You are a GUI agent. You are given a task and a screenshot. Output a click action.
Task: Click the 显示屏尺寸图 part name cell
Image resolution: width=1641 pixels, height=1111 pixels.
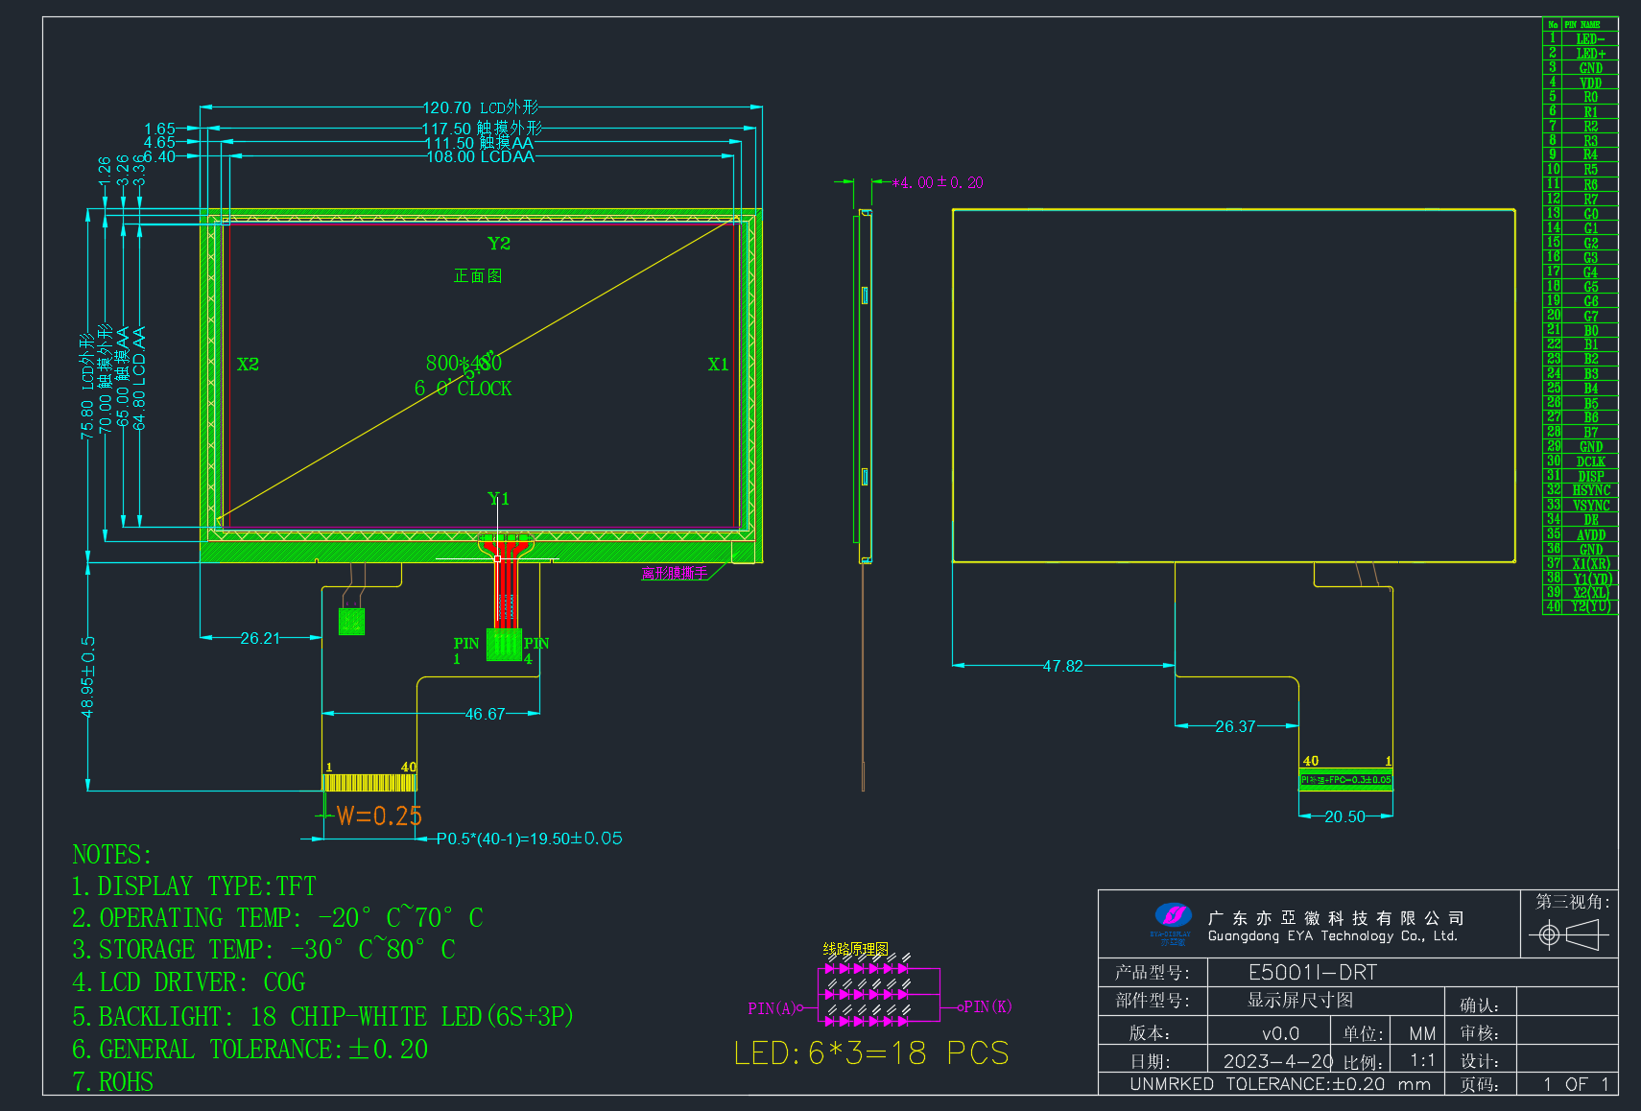1300,1001
